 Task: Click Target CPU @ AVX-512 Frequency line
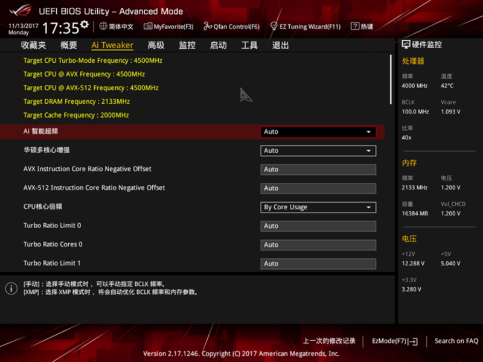(91, 87)
